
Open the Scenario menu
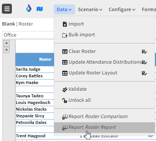click(90, 10)
